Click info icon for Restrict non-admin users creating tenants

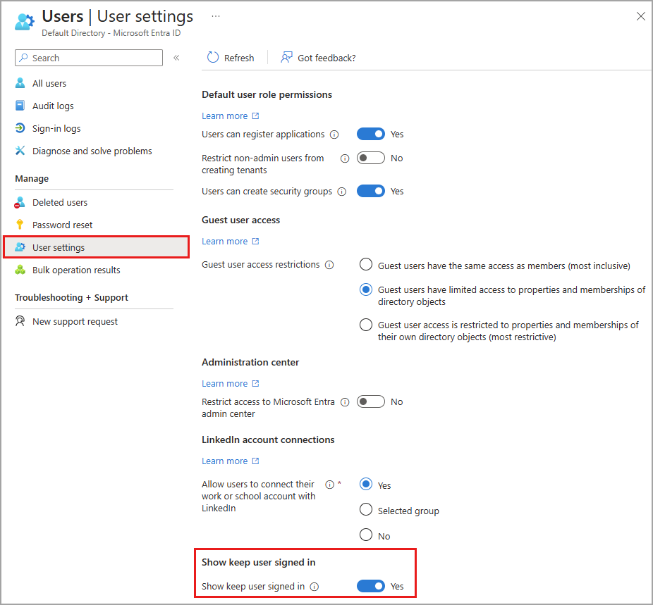click(345, 158)
